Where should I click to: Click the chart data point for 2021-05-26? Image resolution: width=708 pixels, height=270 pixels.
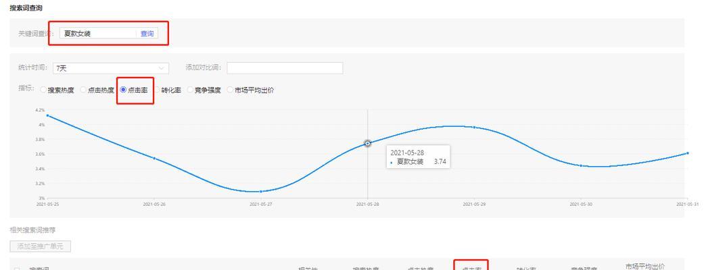[x=154, y=158]
